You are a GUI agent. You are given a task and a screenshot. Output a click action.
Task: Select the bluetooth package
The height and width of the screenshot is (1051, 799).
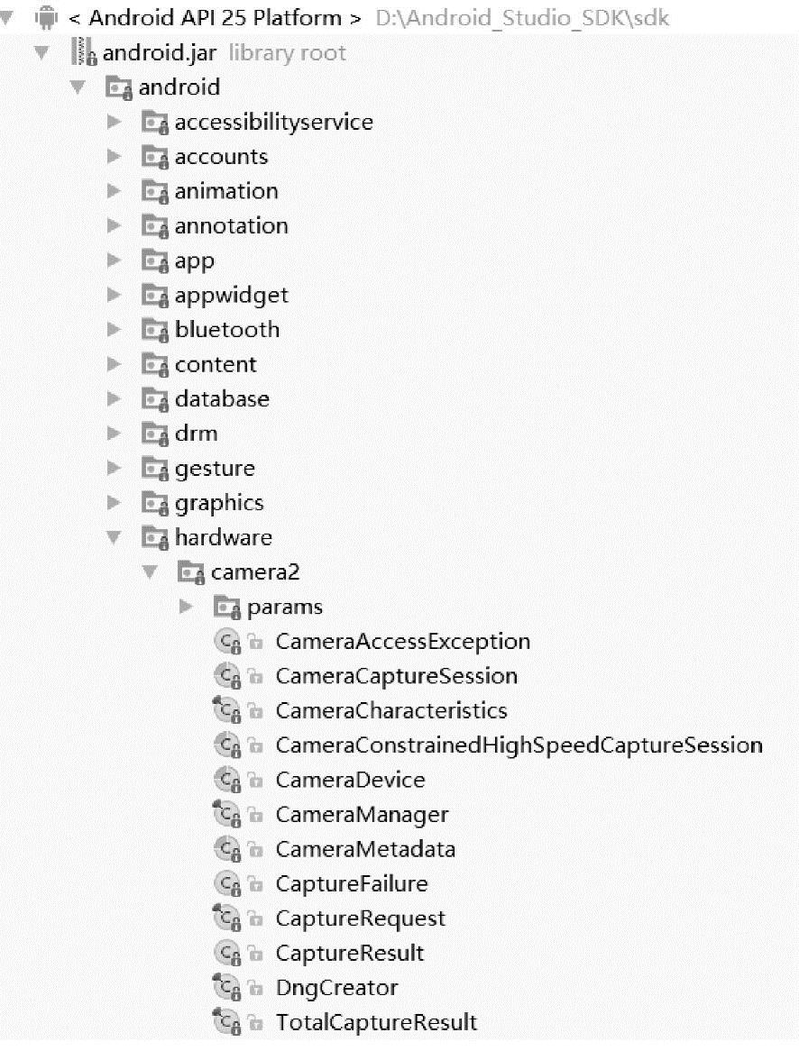pyautogui.click(x=227, y=330)
